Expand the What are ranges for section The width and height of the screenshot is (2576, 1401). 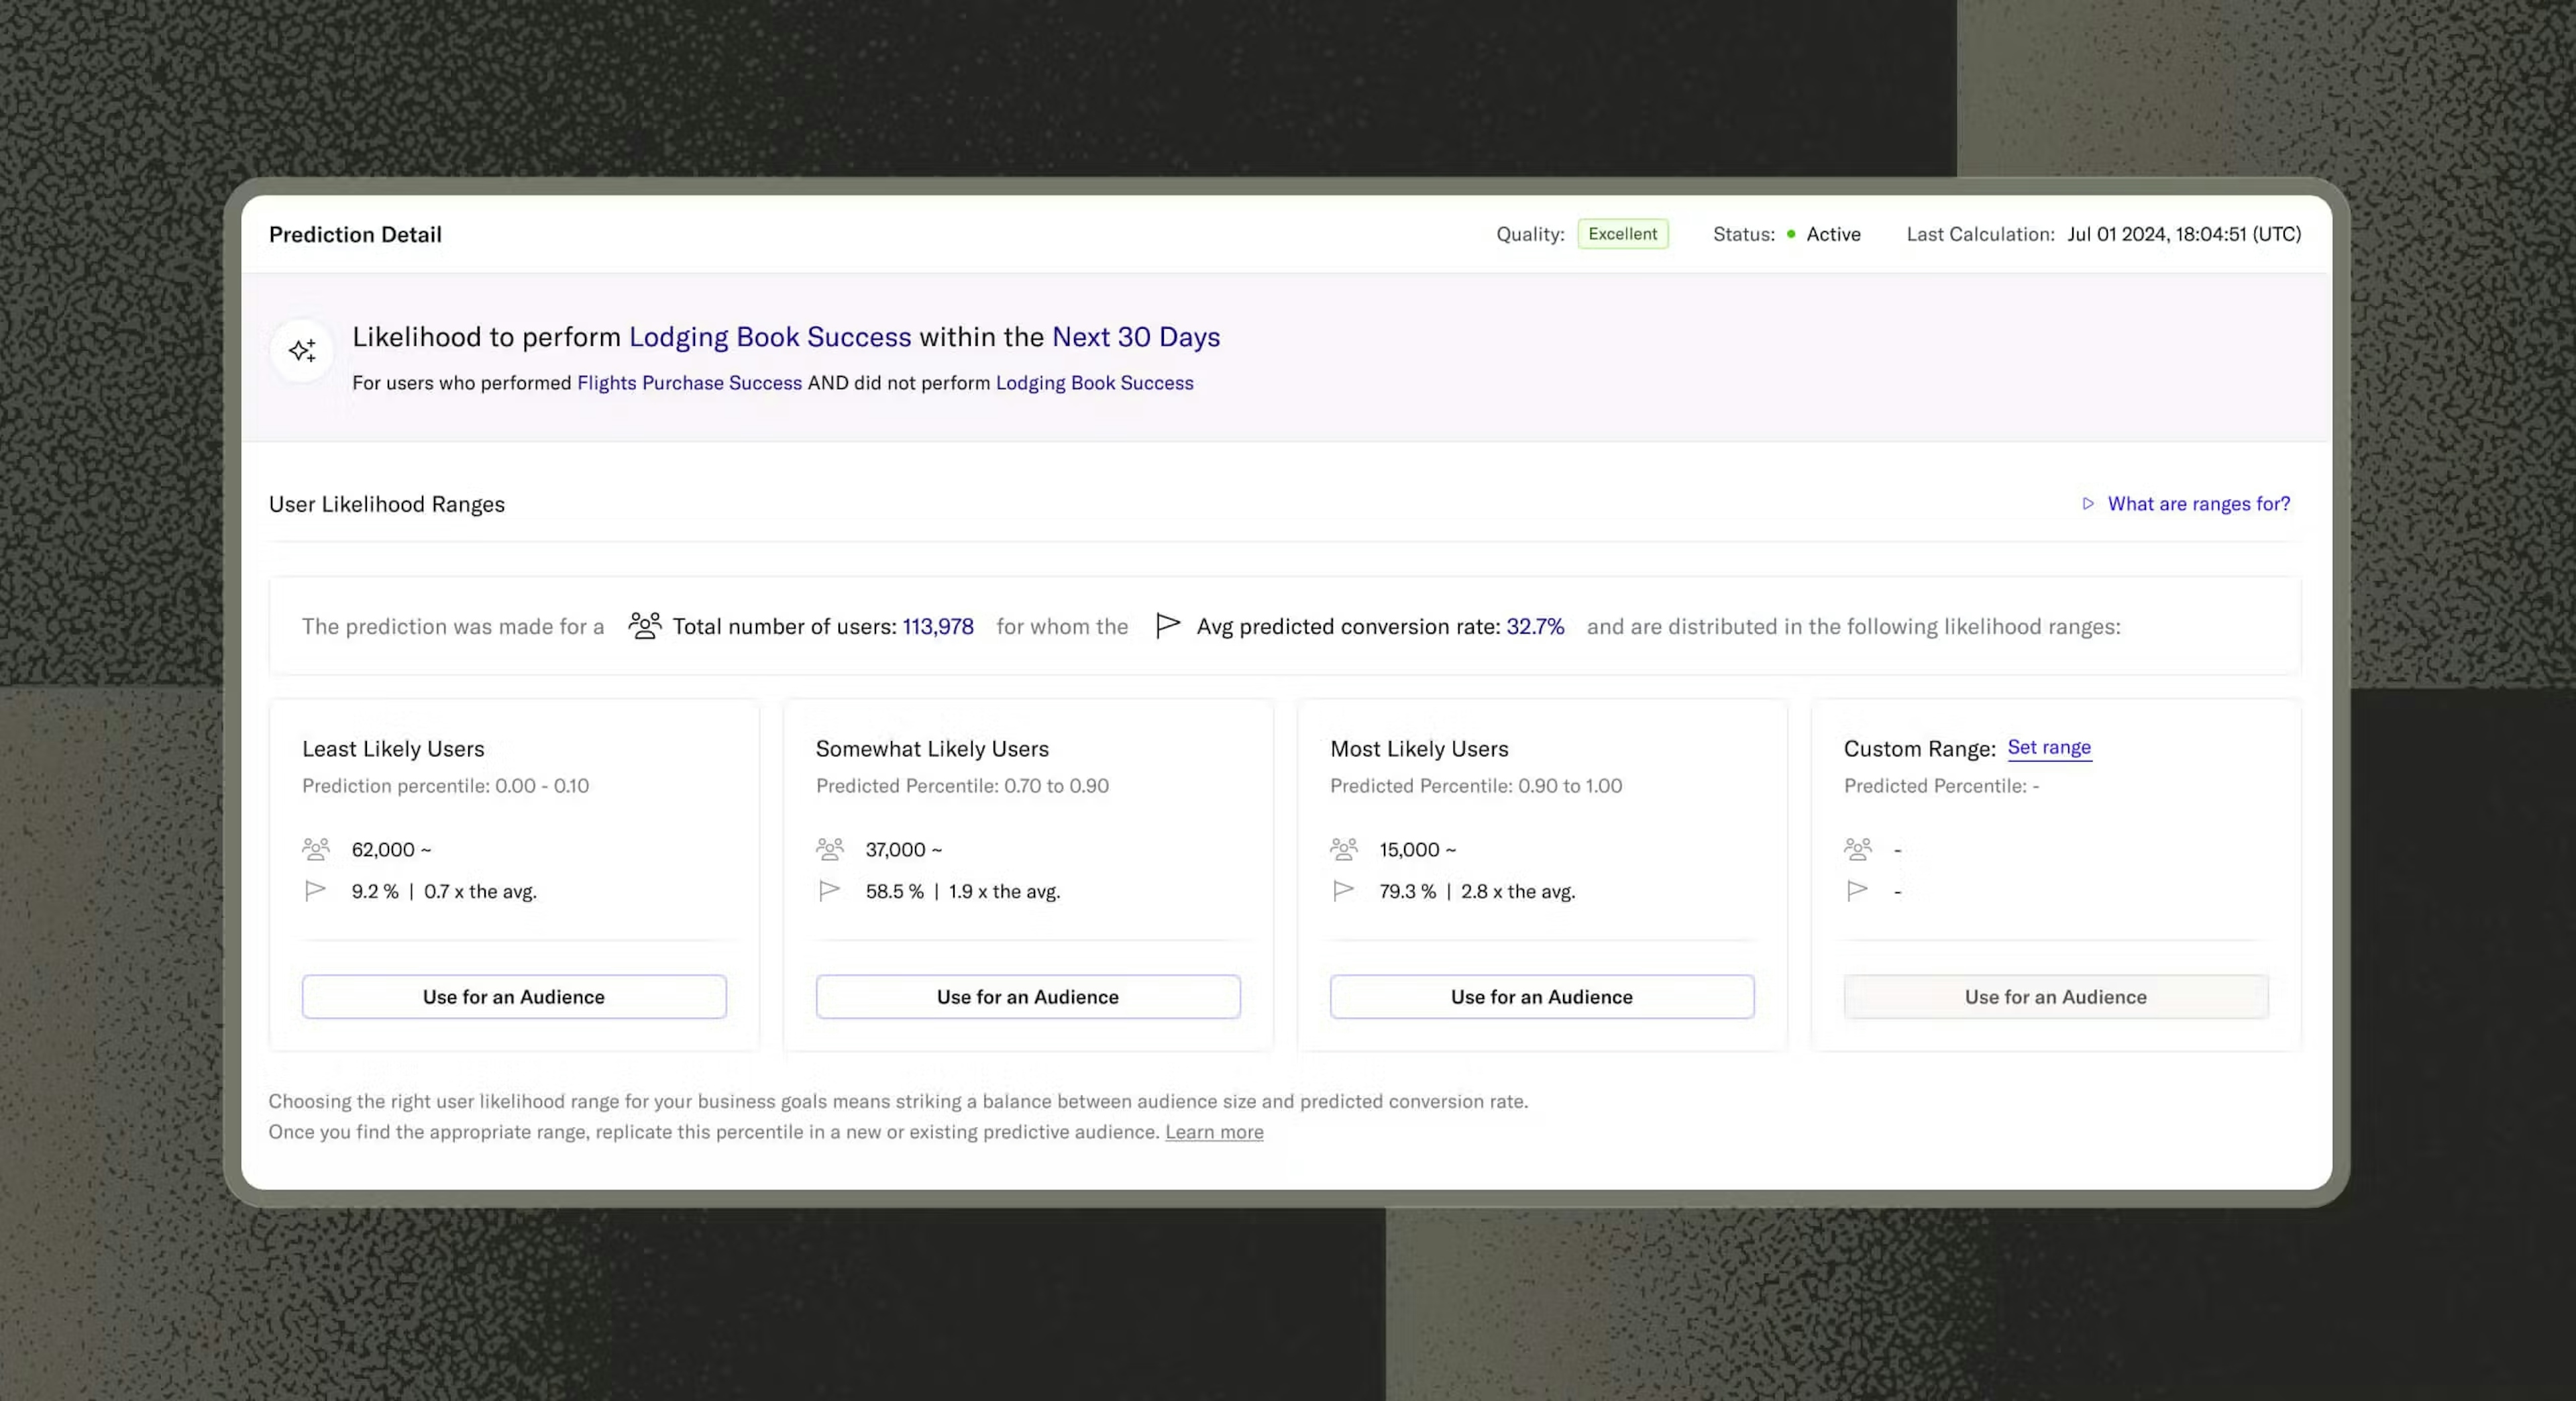click(x=2197, y=503)
